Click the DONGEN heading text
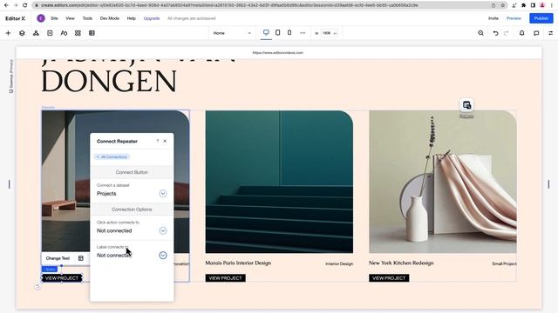 tap(109, 81)
